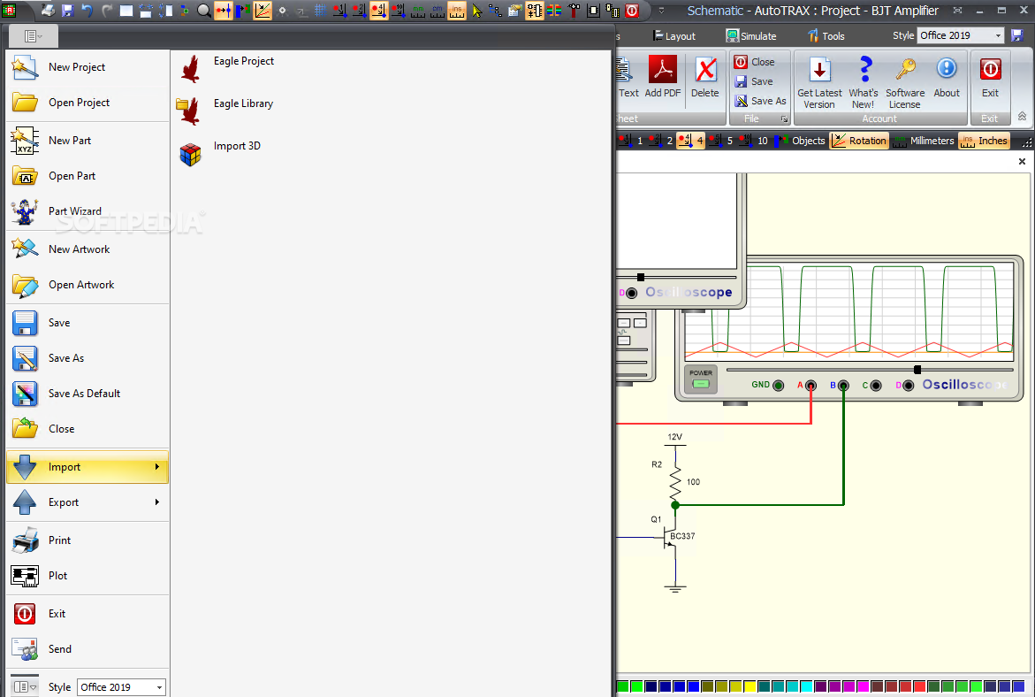This screenshot has width=1035, height=697.
Task: Open the Style combo box at menu bottom
Action: (121, 687)
